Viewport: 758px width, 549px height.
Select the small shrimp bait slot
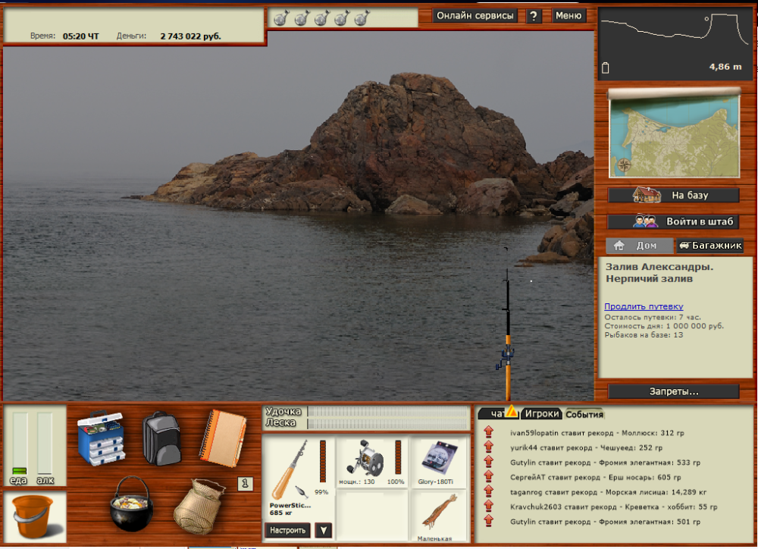tap(438, 515)
